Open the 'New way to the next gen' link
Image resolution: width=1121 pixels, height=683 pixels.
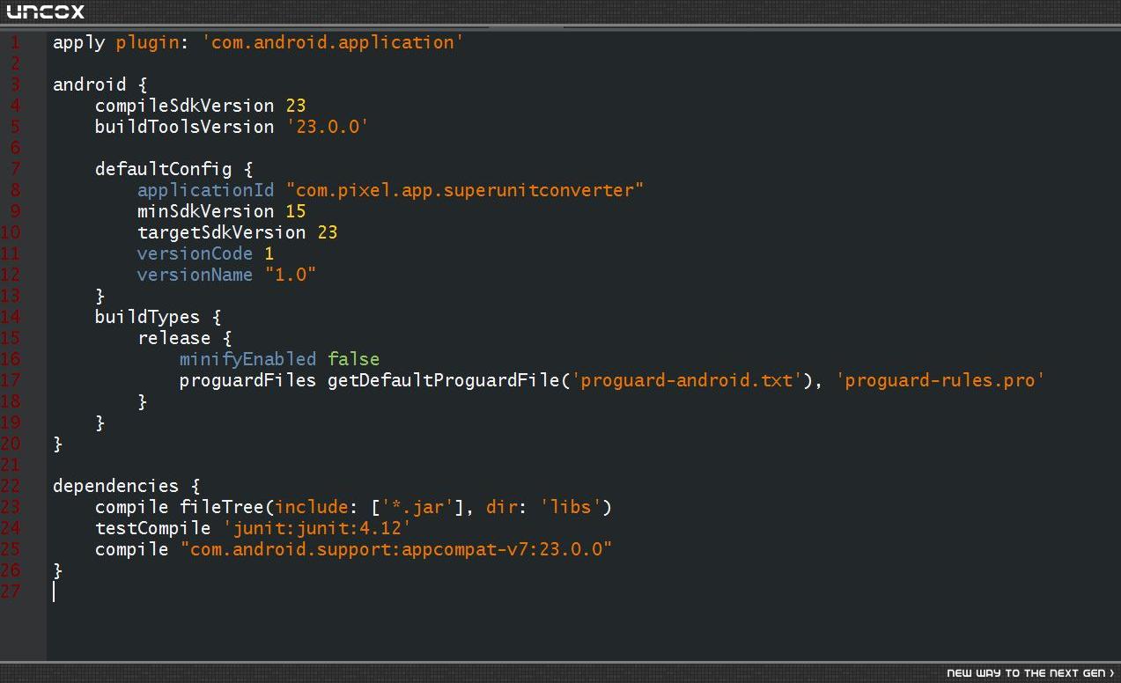click(1030, 673)
